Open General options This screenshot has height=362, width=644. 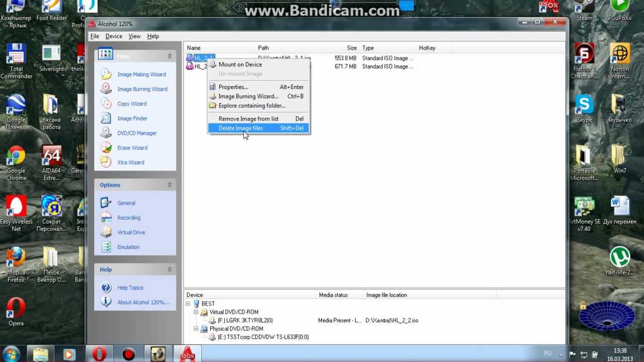(x=126, y=203)
